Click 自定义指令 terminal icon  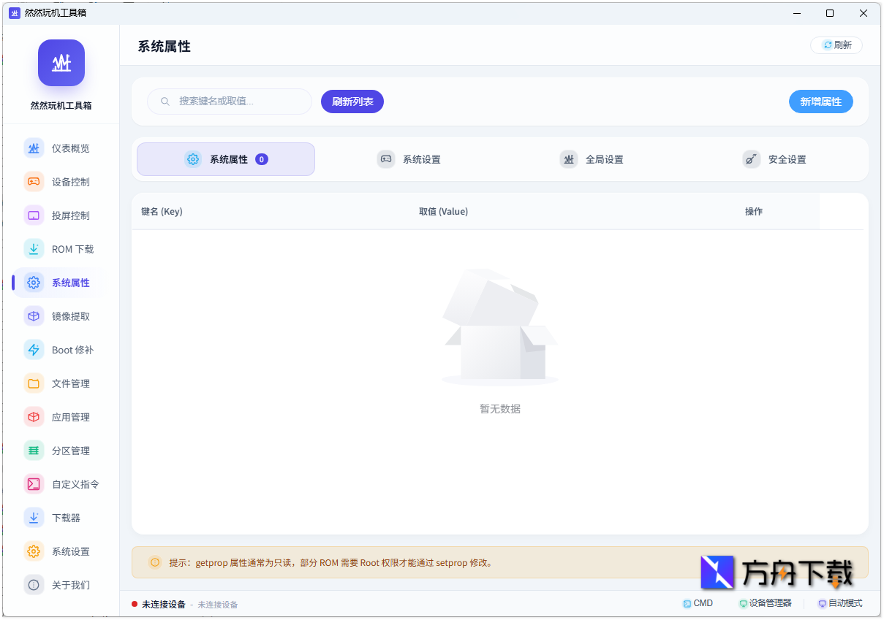34,484
